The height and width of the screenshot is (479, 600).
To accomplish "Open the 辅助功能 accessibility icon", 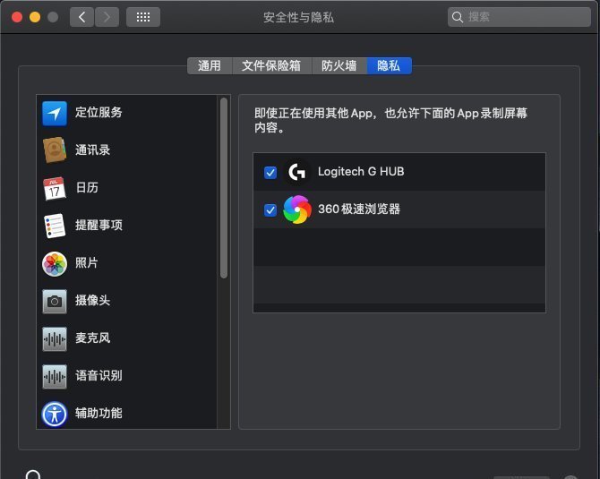I will pyautogui.click(x=55, y=414).
